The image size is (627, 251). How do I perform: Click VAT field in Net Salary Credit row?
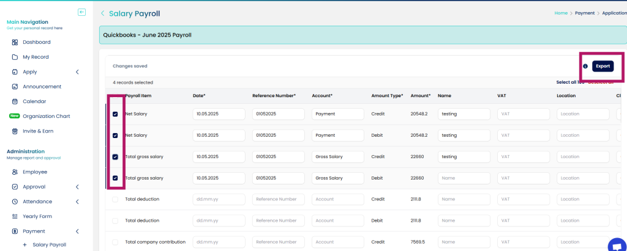524,114
